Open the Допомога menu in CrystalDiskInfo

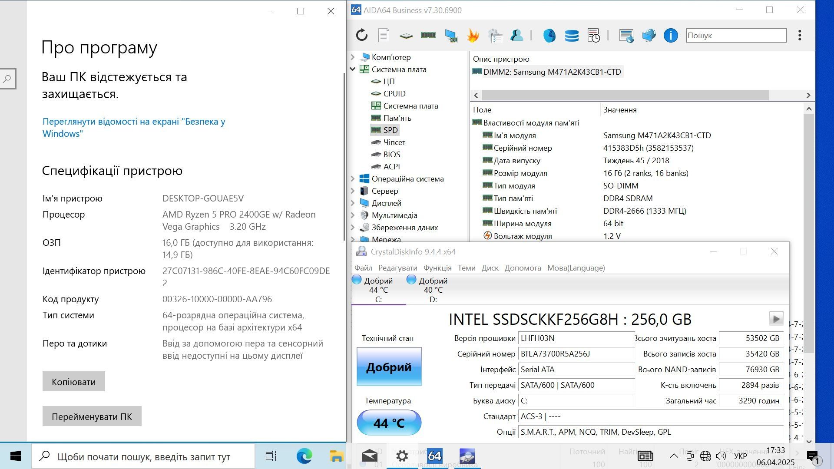[523, 268]
